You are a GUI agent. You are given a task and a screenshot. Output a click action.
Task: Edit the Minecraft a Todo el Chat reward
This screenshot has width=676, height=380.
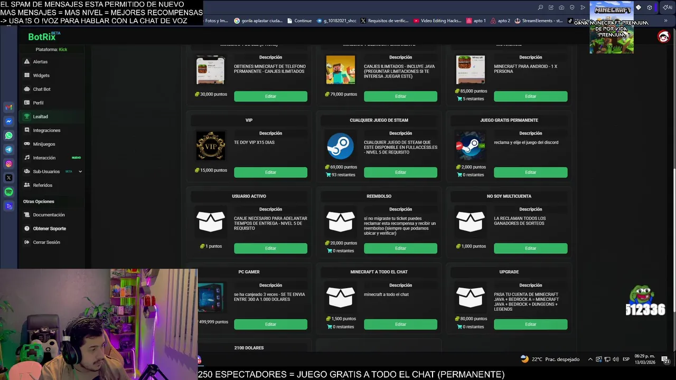click(x=400, y=324)
